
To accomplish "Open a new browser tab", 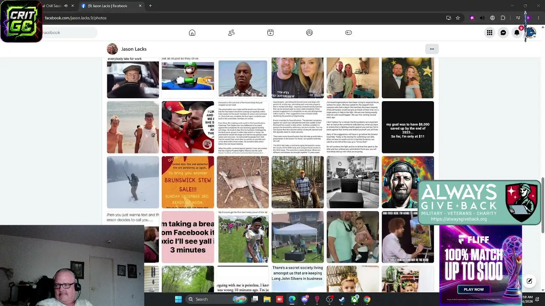I will (150, 6).
